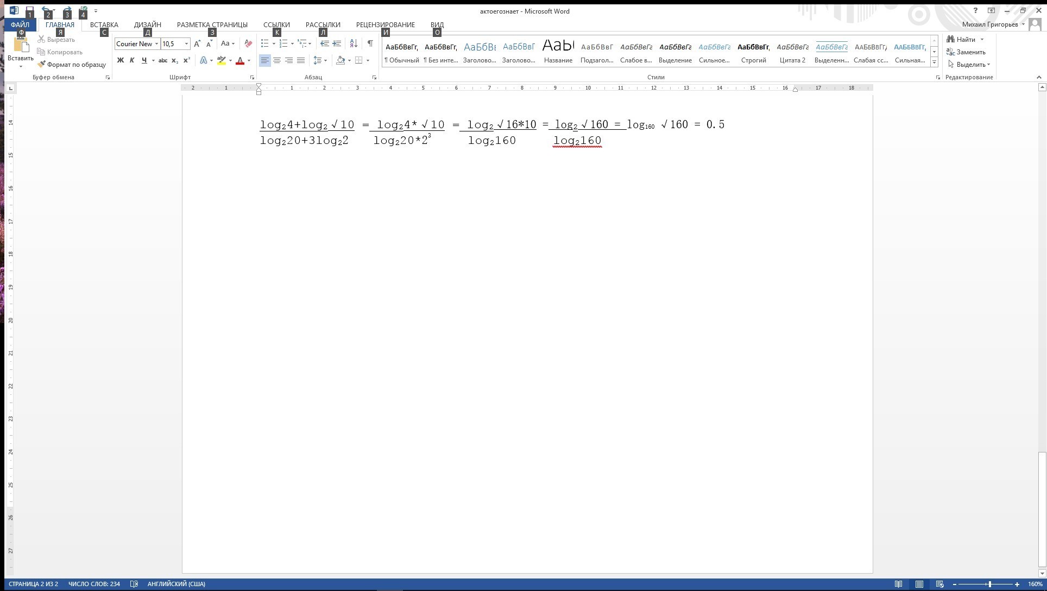Image resolution: width=1047 pixels, height=591 pixels.
Task: Expand the font size 10,5 dropdown
Action: point(186,43)
